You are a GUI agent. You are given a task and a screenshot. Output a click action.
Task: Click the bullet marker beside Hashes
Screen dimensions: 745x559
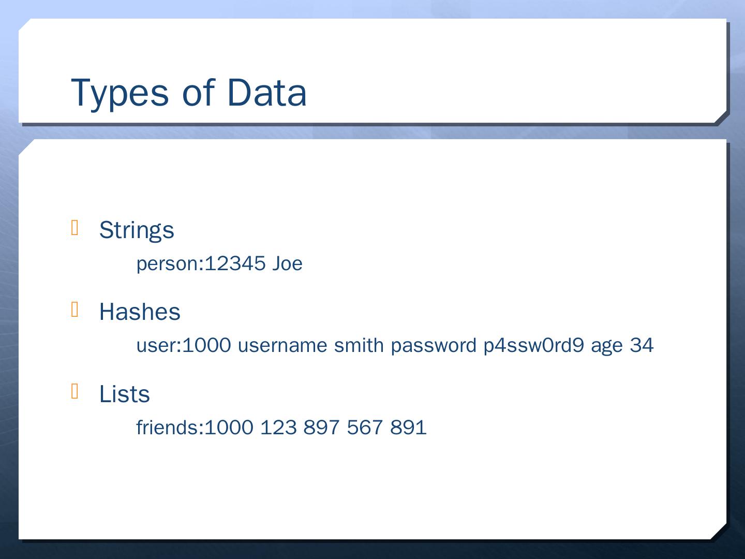coord(75,310)
